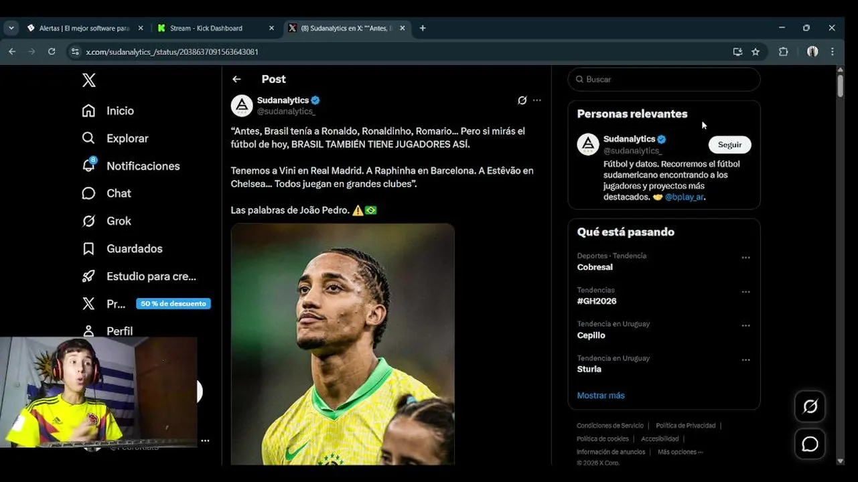Open more options for Sturla trend
The width and height of the screenshot is (858, 482).
pyautogui.click(x=745, y=360)
